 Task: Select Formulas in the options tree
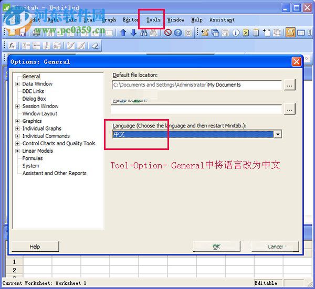pos(33,158)
